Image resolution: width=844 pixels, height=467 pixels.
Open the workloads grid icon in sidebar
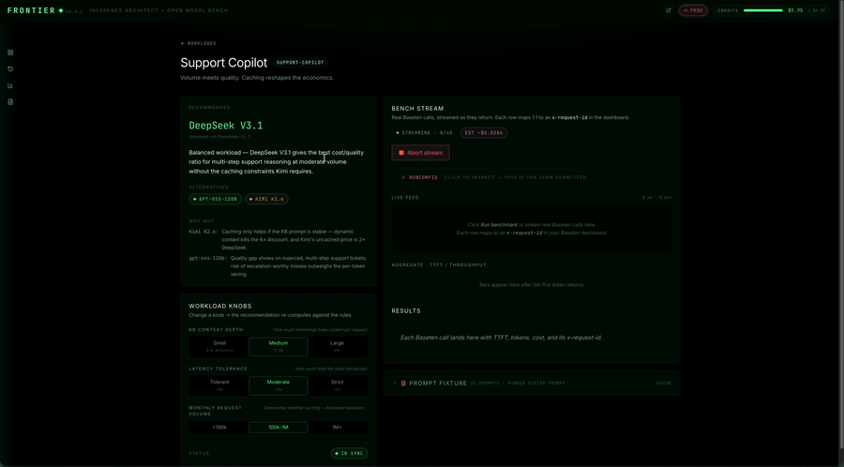pyautogui.click(x=10, y=53)
